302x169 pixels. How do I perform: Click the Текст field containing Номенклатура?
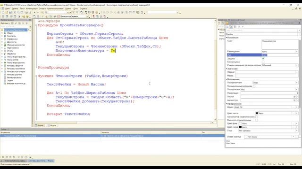[280, 45]
